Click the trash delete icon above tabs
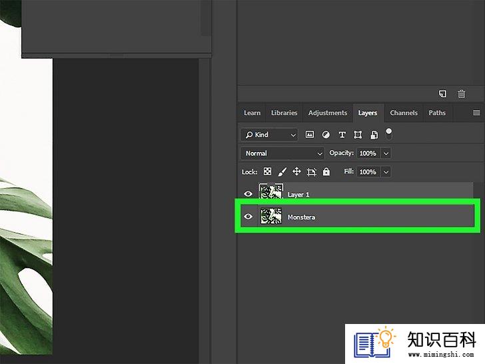This screenshot has height=364, width=485. [461, 94]
